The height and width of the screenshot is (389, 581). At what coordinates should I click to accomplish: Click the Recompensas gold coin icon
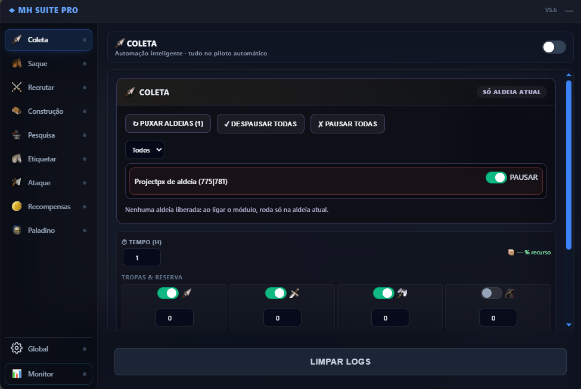click(x=17, y=206)
